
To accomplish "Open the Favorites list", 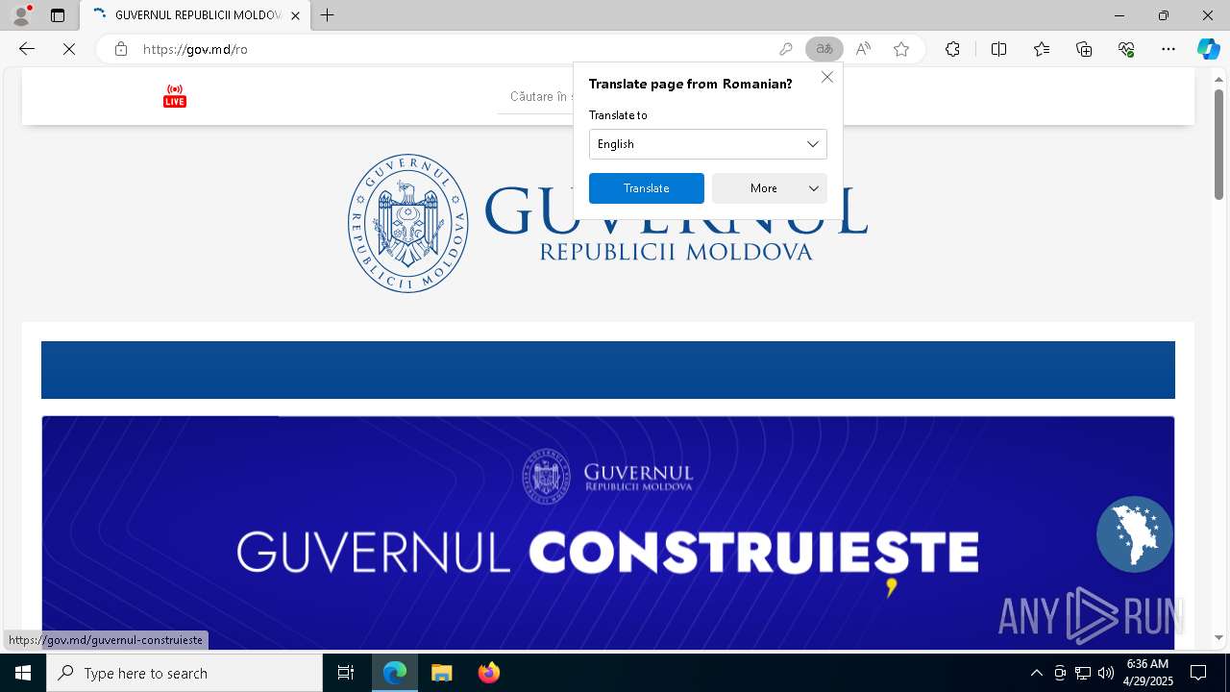I will click(1042, 49).
